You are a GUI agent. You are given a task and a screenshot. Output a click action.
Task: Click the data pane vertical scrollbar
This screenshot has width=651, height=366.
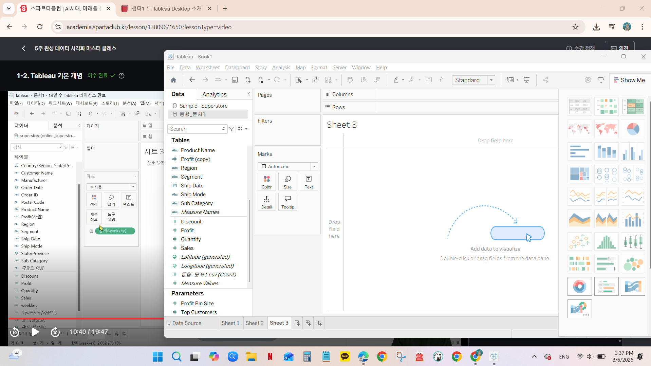pos(249,241)
